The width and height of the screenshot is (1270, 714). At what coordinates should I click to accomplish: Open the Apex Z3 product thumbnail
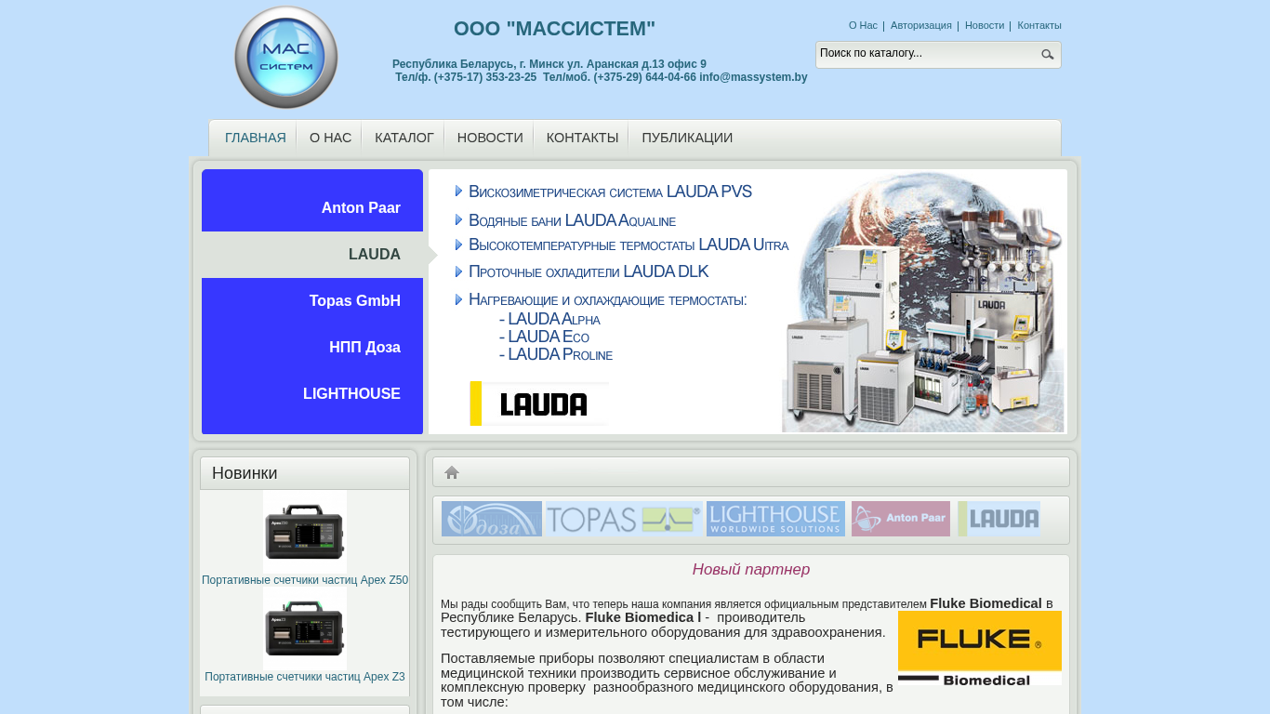click(x=305, y=628)
